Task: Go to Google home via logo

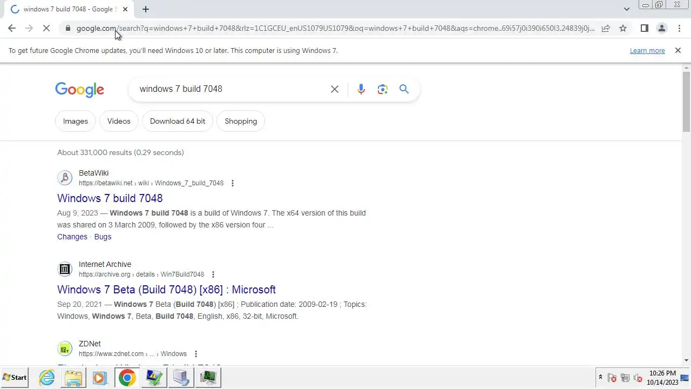Action: coord(79,90)
